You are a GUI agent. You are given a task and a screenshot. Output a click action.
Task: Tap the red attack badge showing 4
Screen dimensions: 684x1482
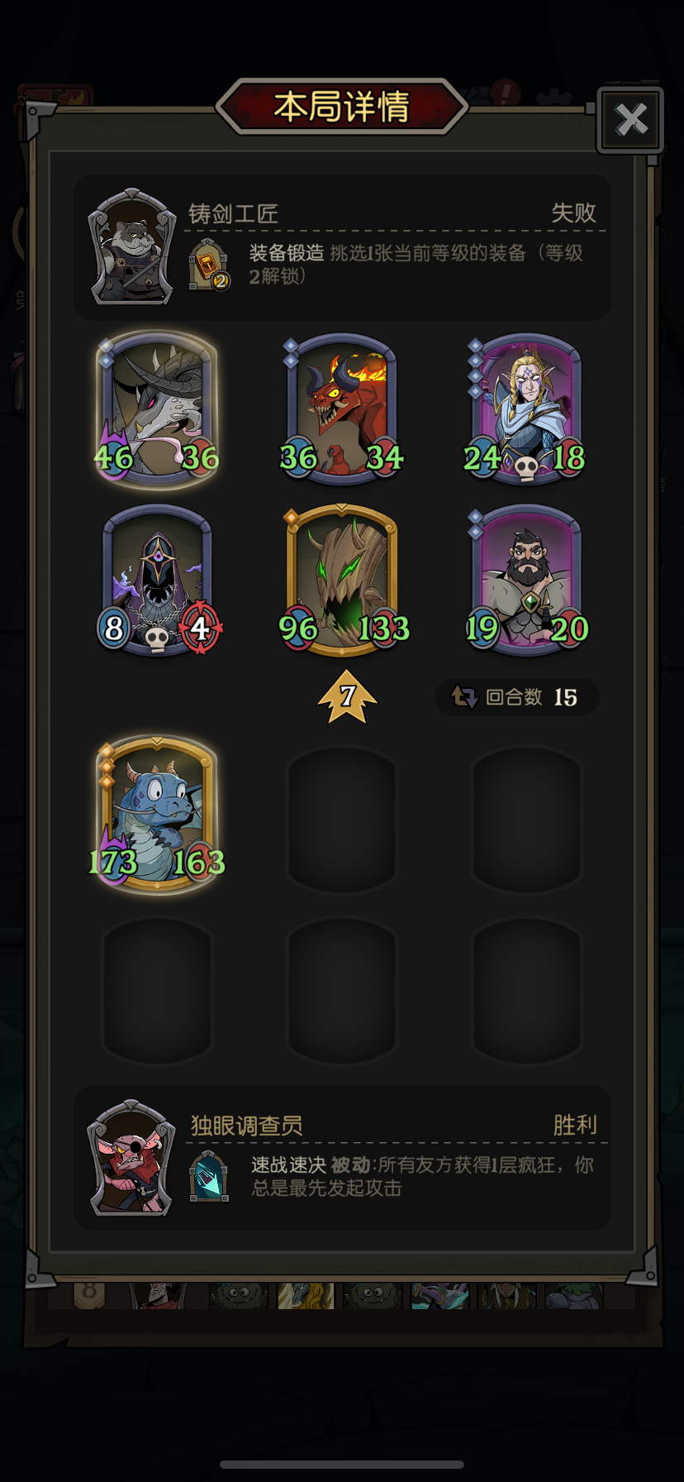pyautogui.click(x=201, y=629)
